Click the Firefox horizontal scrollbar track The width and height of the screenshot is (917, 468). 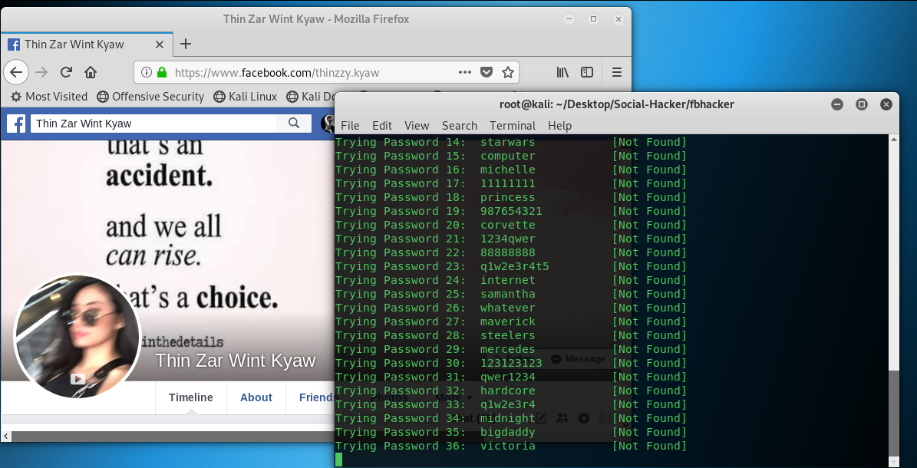[x=173, y=437]
